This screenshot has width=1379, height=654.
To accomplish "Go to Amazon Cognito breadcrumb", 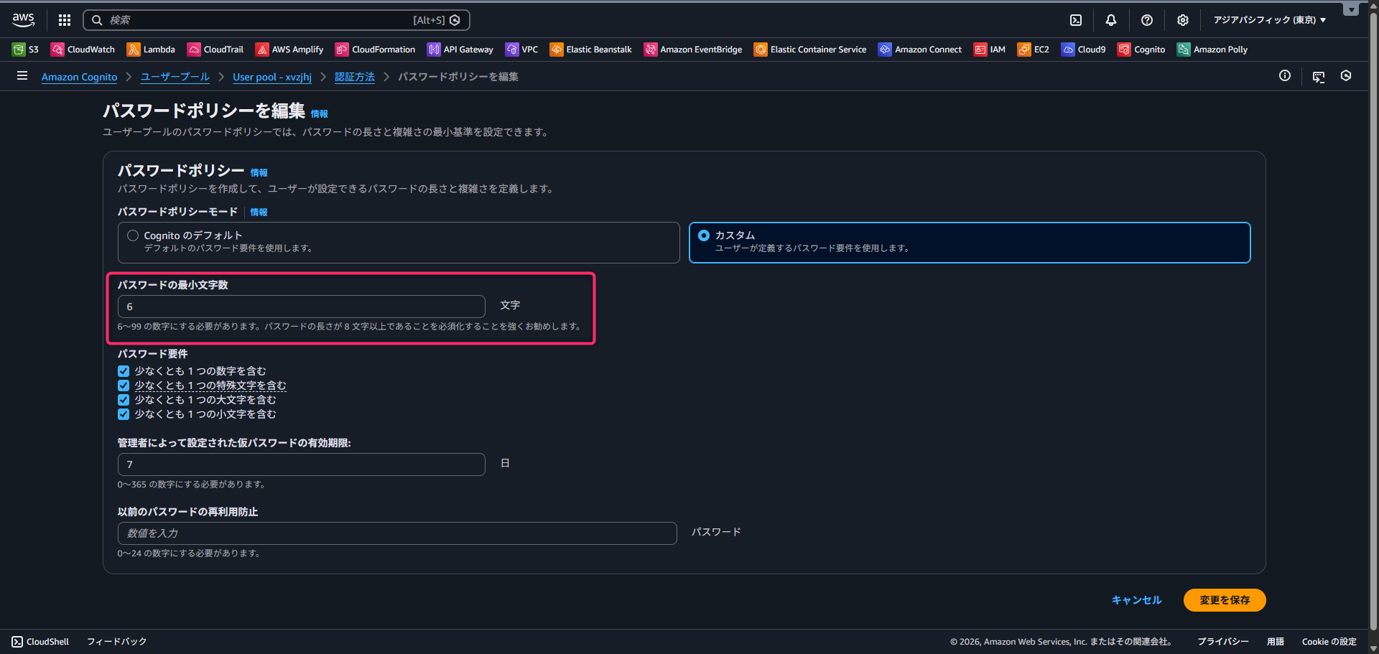I will (x=79, y=77).
